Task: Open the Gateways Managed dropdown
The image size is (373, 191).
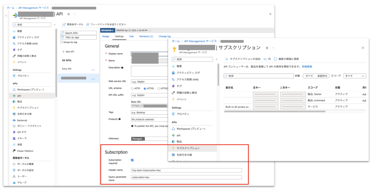Action: click(x=138, y=139)
